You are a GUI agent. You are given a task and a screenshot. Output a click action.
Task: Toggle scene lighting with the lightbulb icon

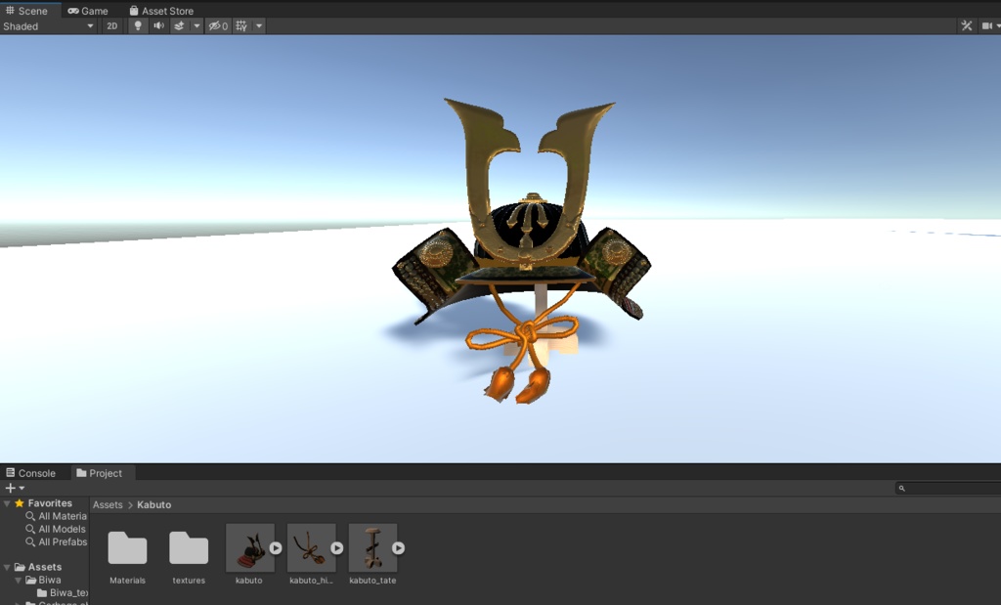pyautogui.click(x=137, y=26)
